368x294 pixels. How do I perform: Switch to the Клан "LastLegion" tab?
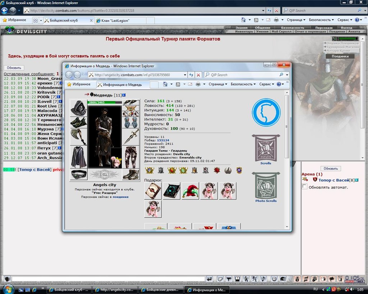pyautogui.click(x=121, y=20)
